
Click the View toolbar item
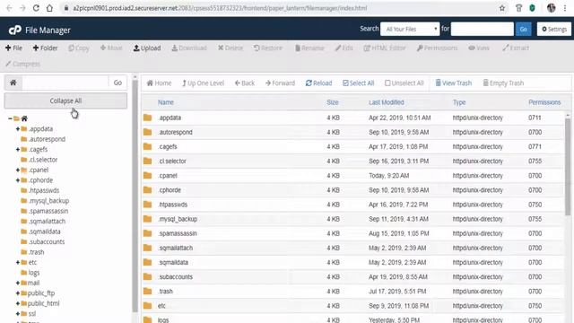tap(479, 48)
